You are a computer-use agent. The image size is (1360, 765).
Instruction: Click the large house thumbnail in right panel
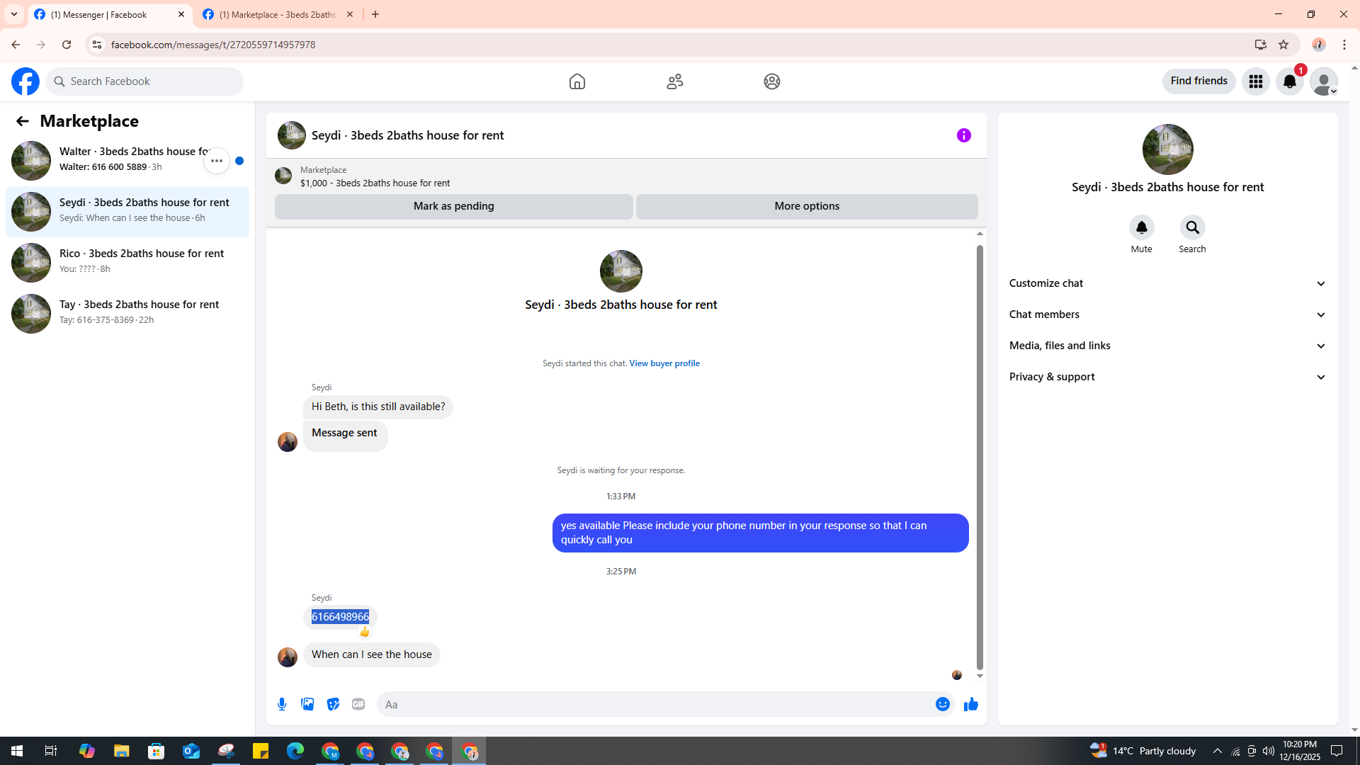tap(1168, 149)
